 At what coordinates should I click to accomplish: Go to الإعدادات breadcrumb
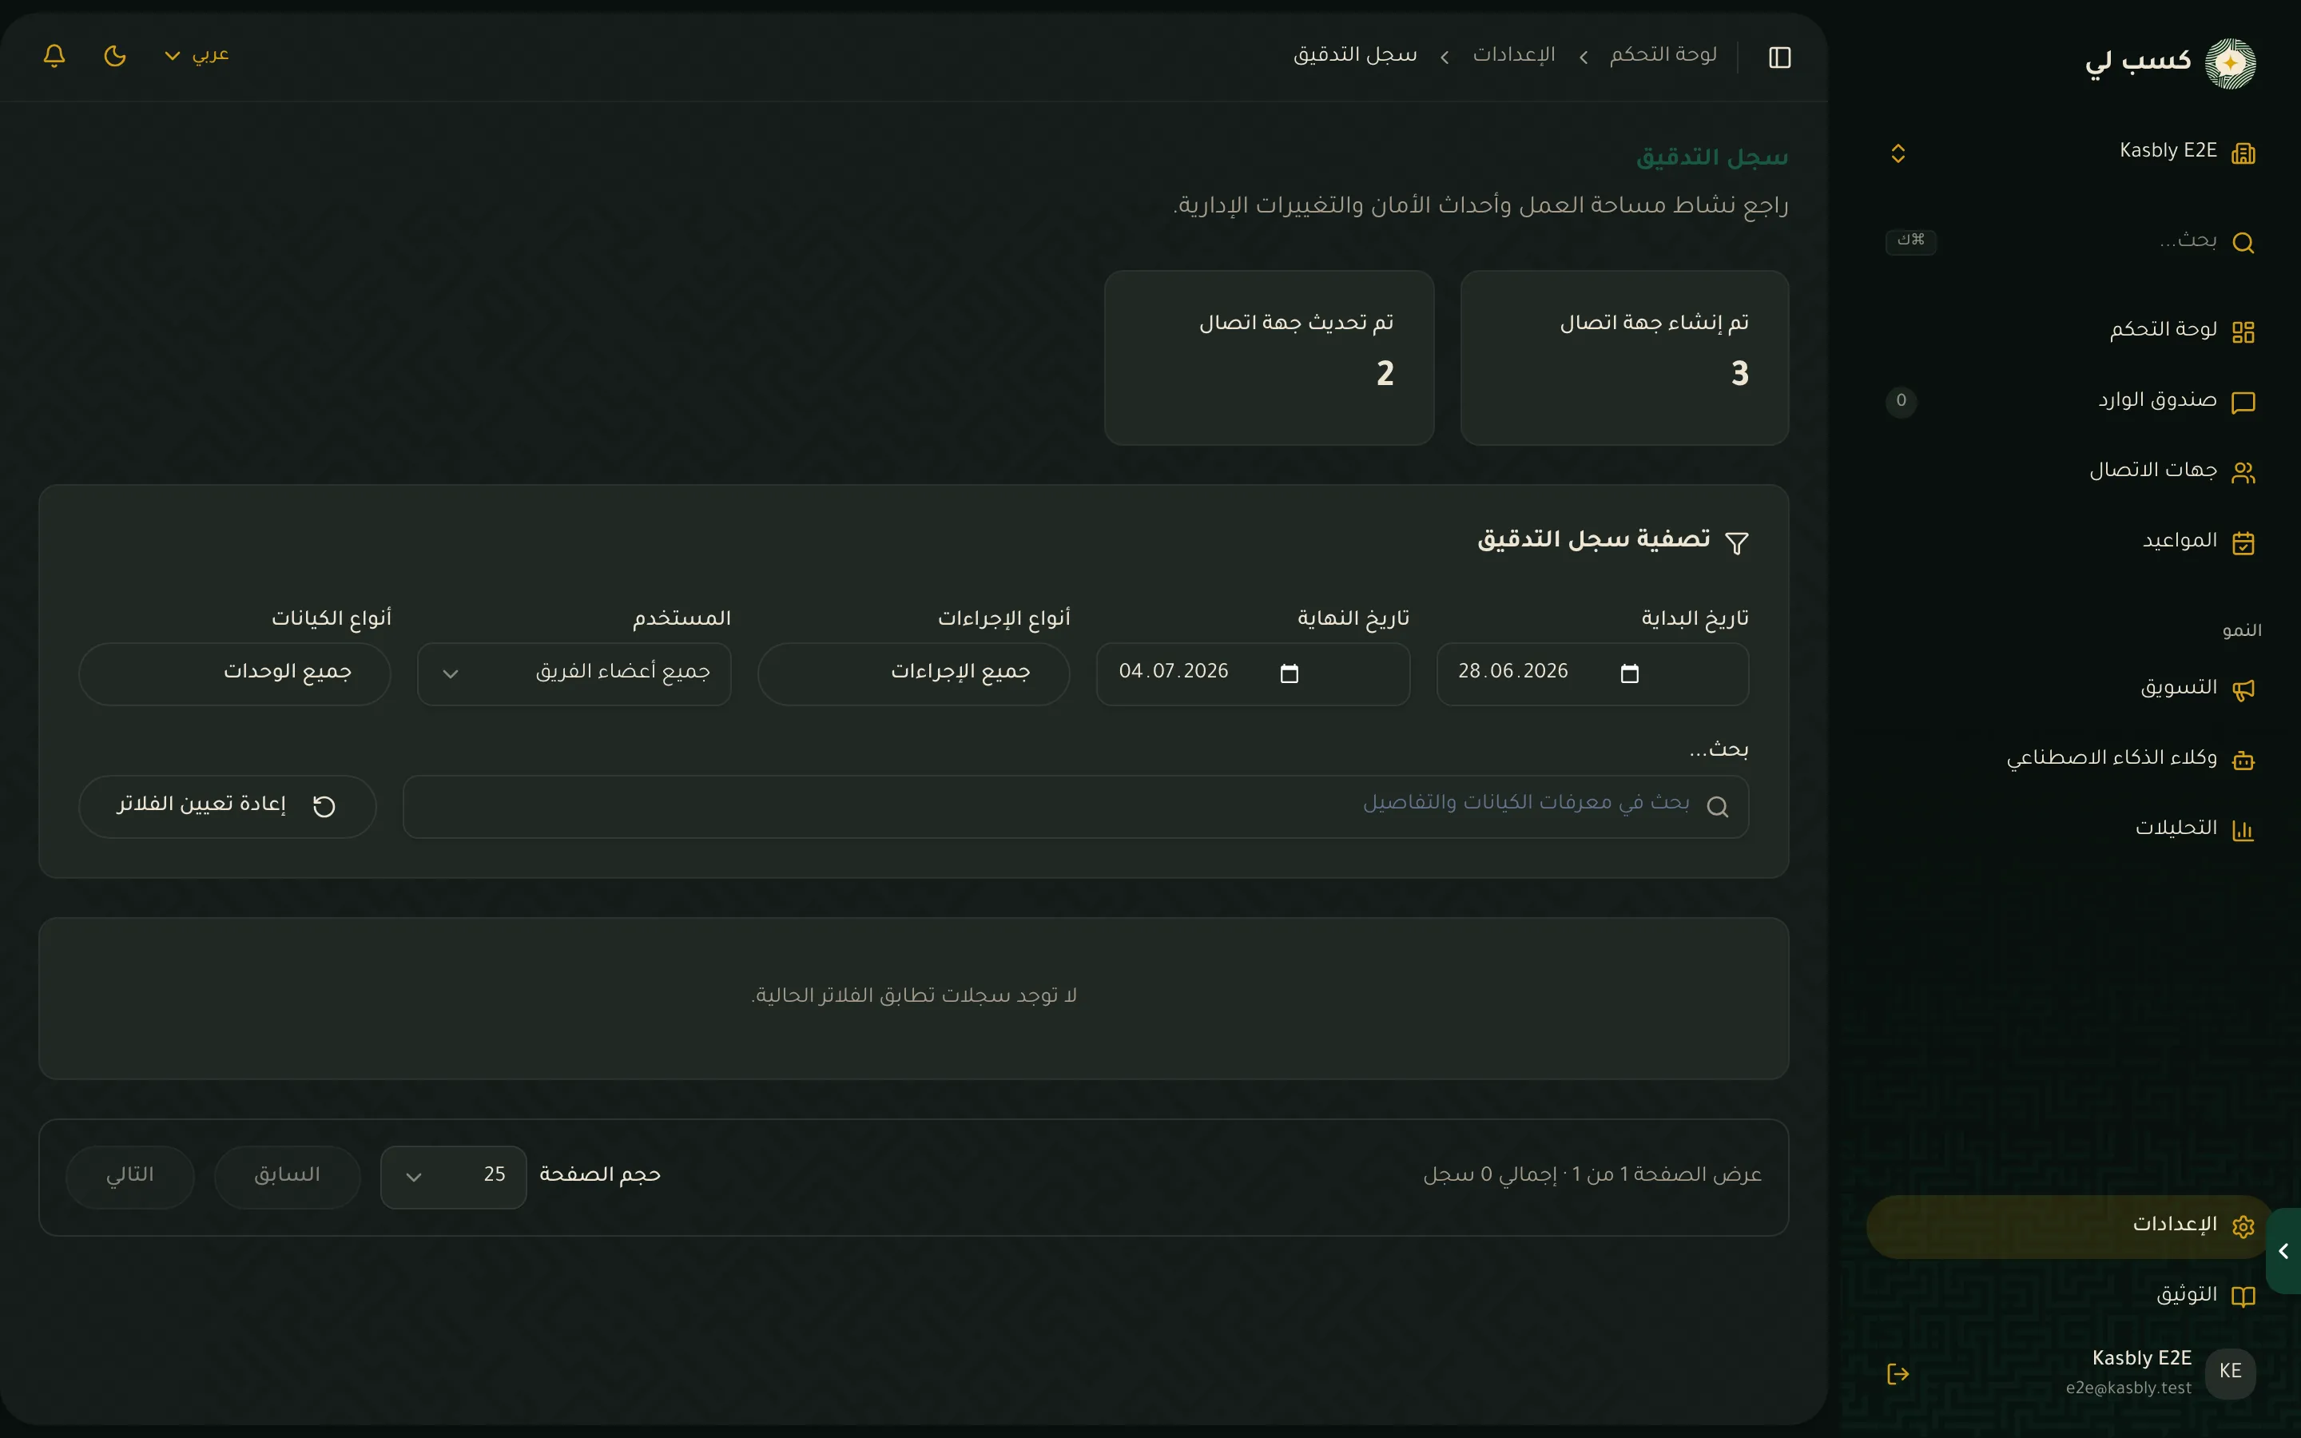point(1514,55)
